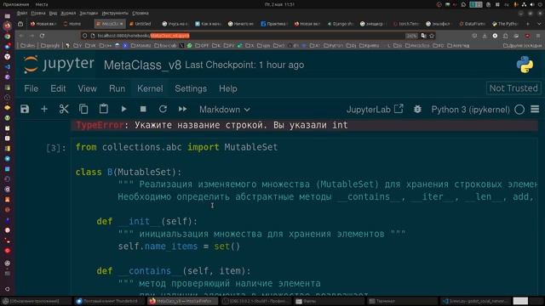Image resolution: width=545 pixels, height=306 pixels.
Task: Close the active MetaClass browser tab
Action: 121,24
